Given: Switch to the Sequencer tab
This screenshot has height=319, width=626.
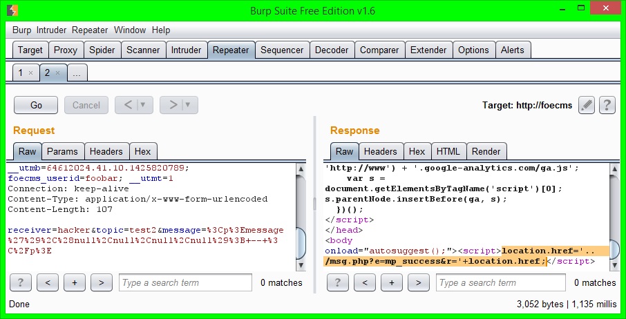Looking at the screenshot, I should pyautogui.click(x=282, y=50).
